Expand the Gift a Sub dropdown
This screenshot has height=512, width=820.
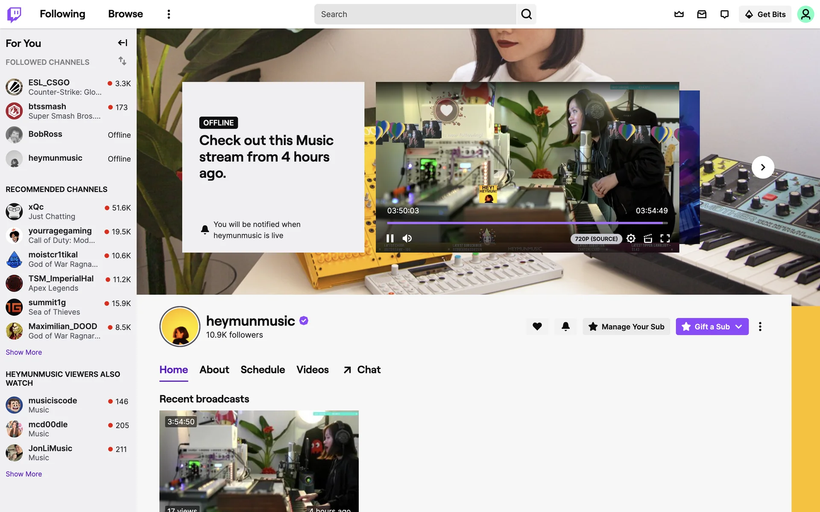click(x=739, y=326)
